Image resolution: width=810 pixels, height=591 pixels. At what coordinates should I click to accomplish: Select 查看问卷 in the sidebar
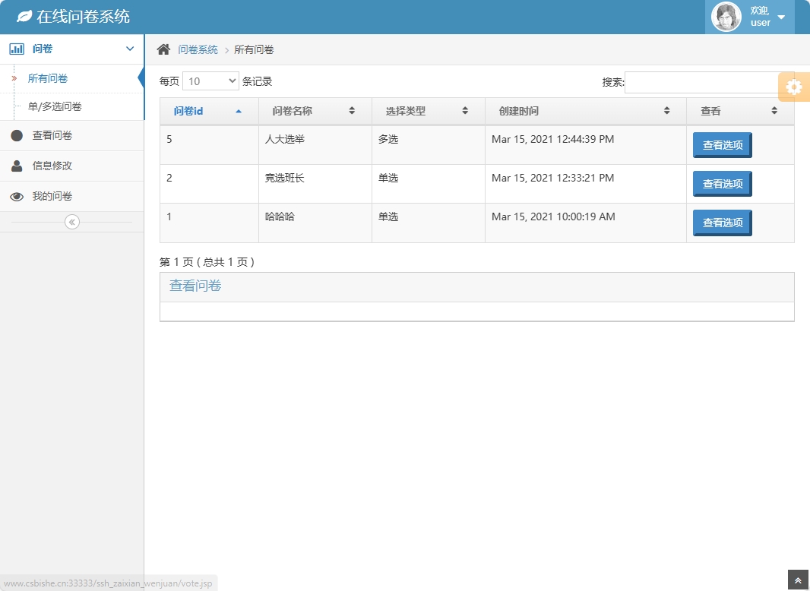point(52,135)
